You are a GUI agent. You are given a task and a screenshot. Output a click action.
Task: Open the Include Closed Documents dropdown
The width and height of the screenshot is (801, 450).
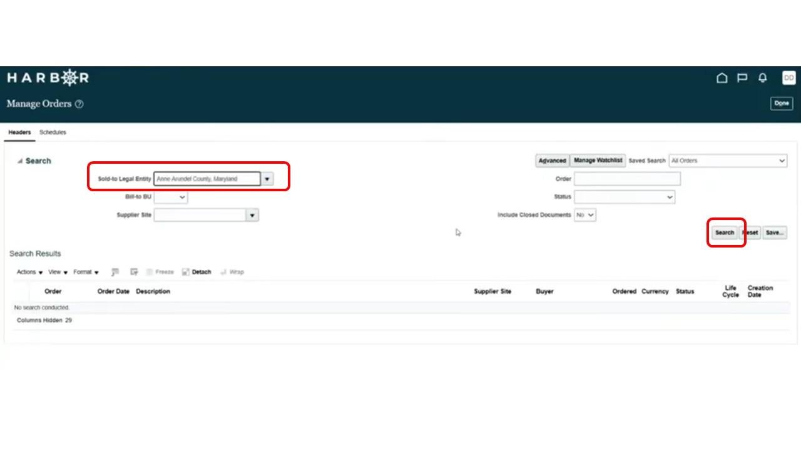pyautogui.click(x=584, y=215)
